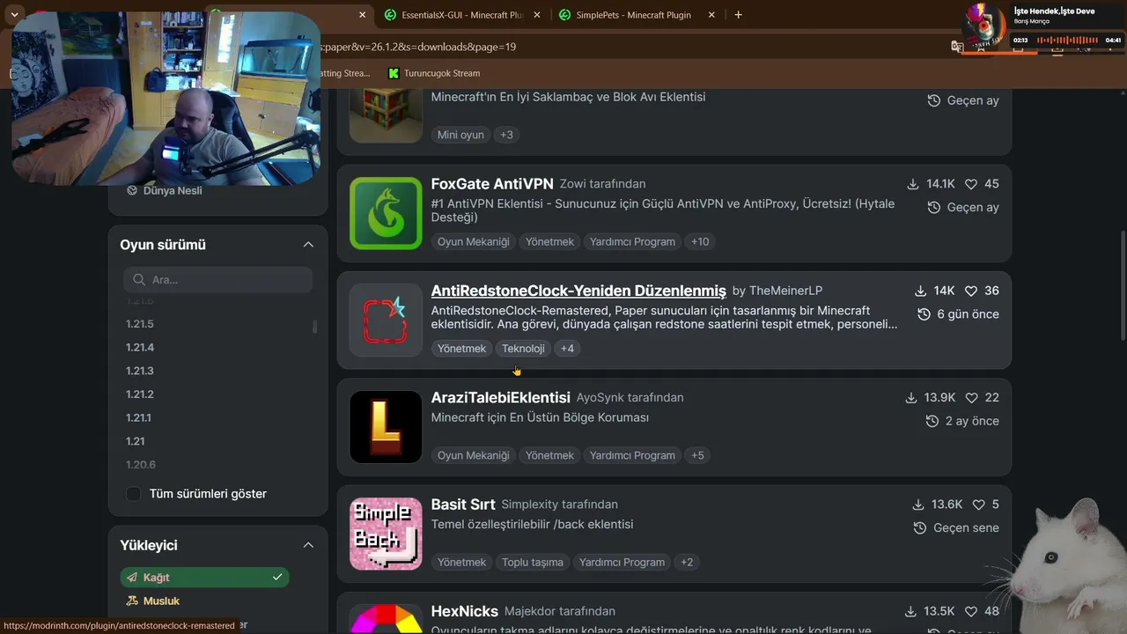
Task: Enable 'Tüm sürümleri göster' checkbox
Action: tap(134, 494)
